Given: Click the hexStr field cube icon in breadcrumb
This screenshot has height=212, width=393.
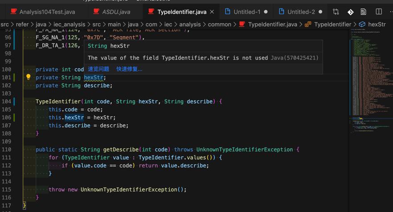Looking at the screenshot, I should (x=362, y=24).
